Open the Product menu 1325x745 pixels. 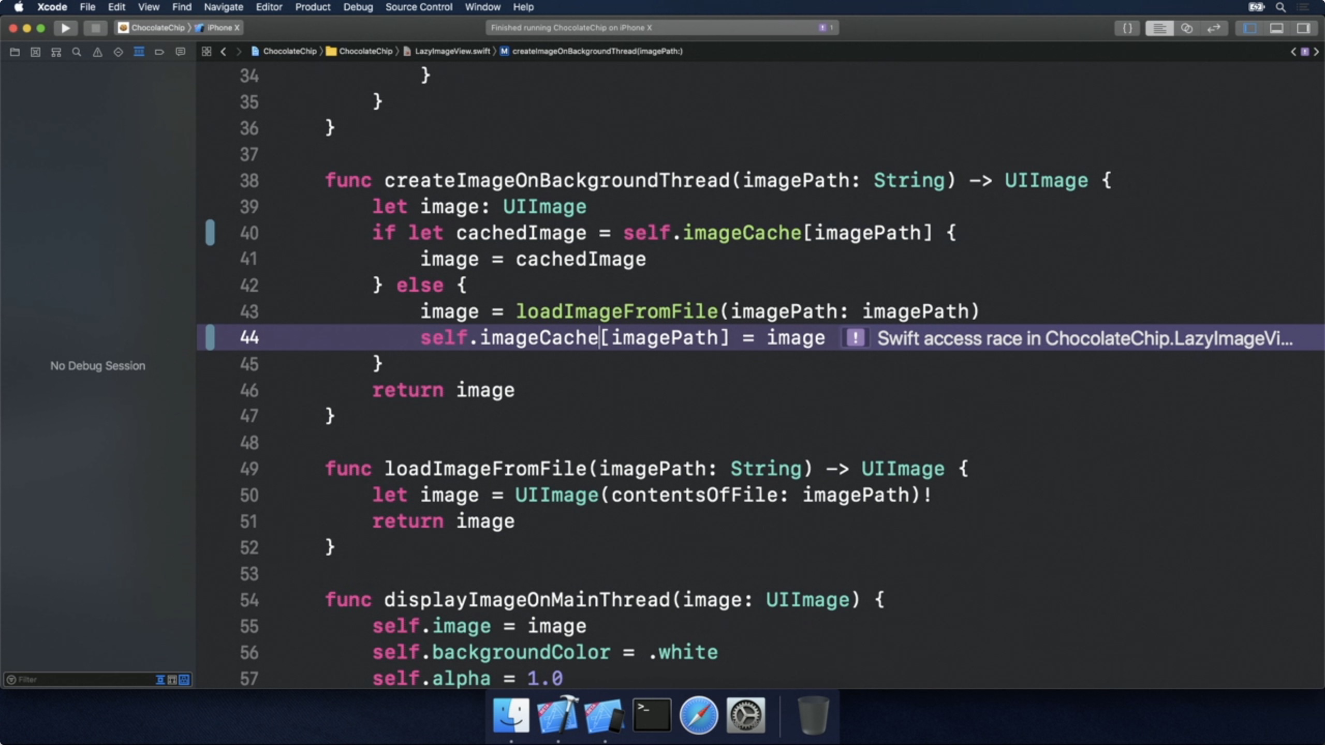pos(312,7)
